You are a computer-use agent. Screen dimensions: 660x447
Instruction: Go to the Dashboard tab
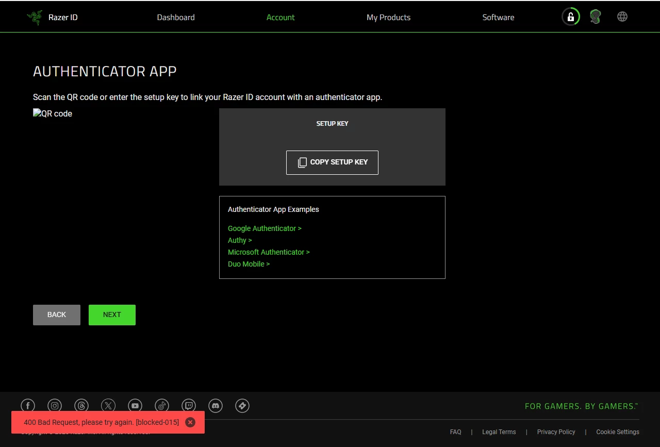pyautogui.click(x=176, y=18)
